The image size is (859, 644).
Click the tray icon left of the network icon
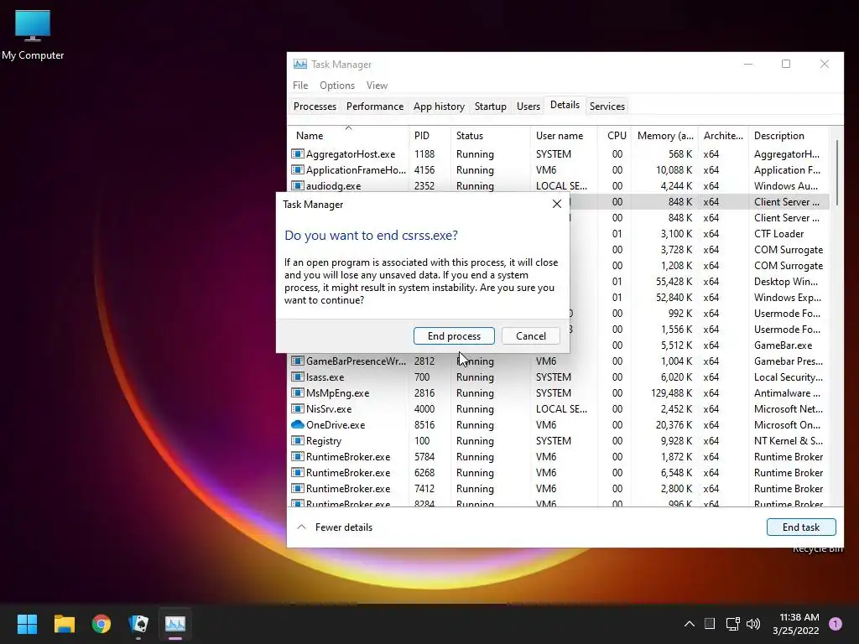pos(710,624)
